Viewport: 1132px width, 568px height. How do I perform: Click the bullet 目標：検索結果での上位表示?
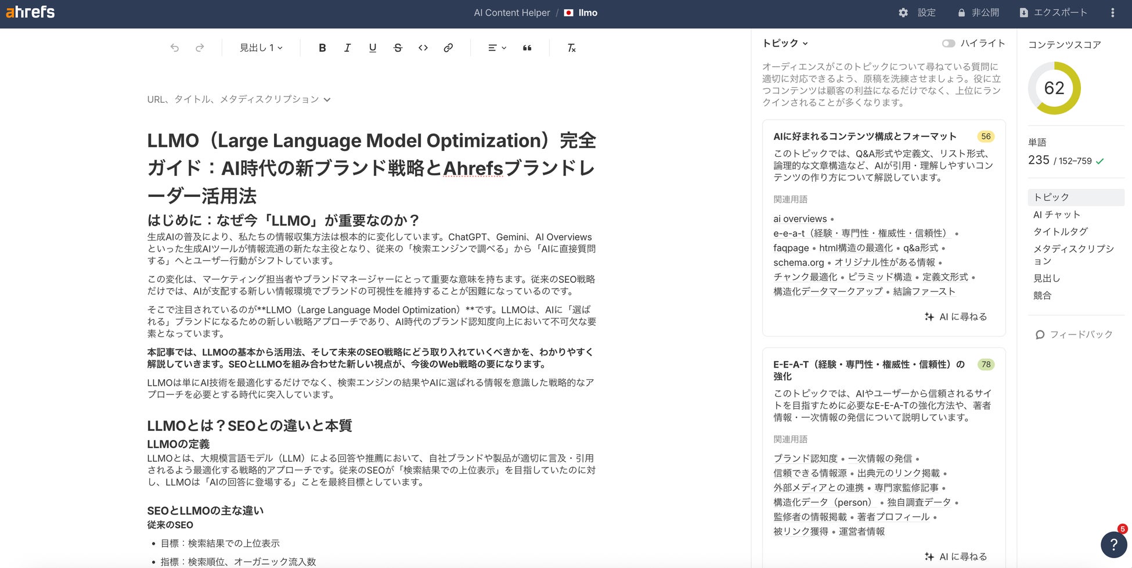click(220, 544)
